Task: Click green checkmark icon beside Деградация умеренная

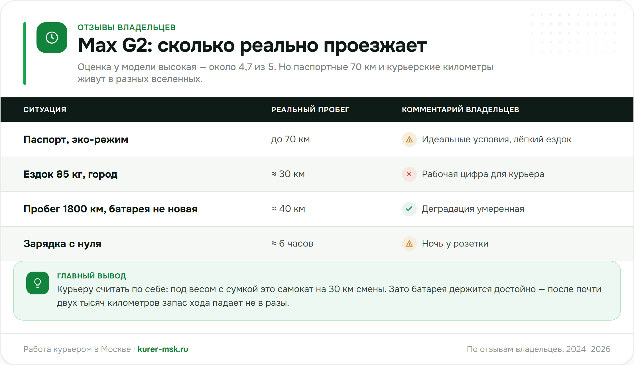Action: [x=409, y=209]
